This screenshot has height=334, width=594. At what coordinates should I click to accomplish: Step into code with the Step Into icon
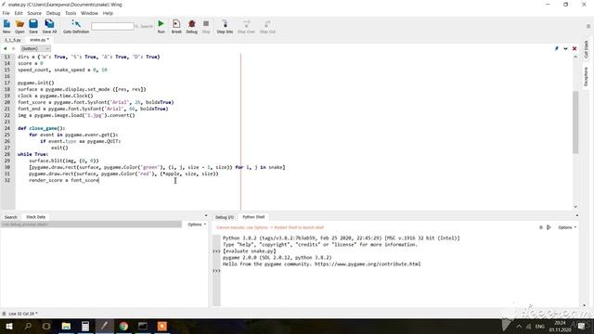pyautogui.click(x=225, y=27)
